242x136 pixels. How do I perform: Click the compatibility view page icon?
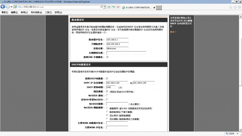(109, 7)
